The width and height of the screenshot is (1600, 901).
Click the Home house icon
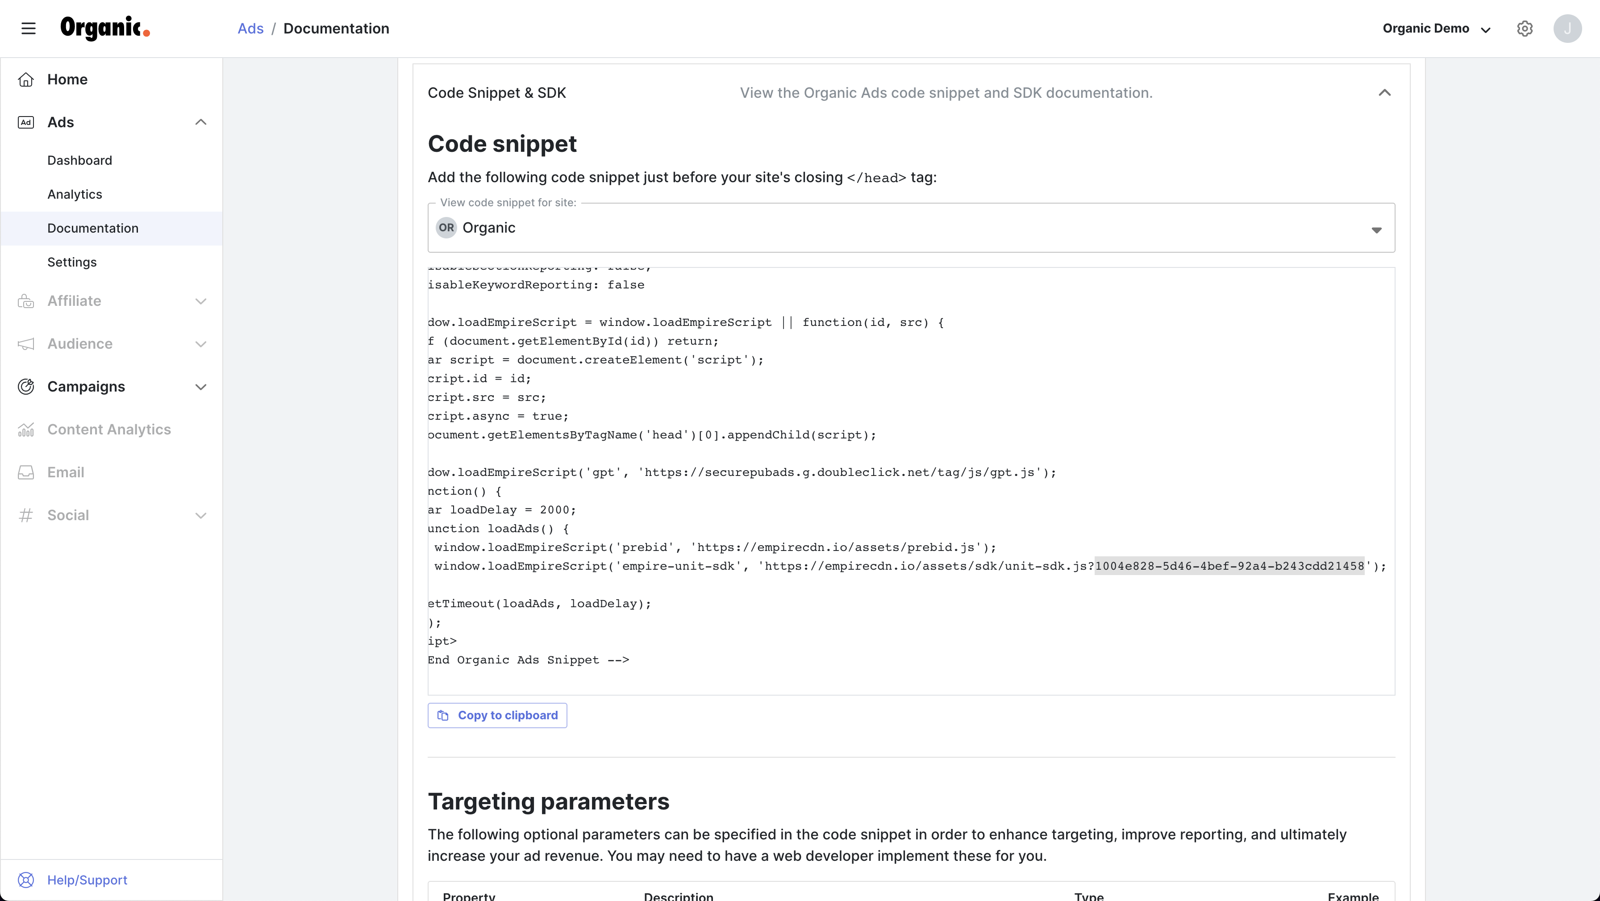click(25, 79)
